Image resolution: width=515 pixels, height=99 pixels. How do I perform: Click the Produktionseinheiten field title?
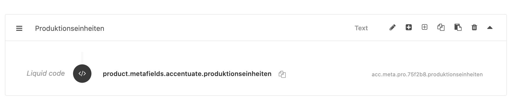pyautogui.click(x=70, y=28)
